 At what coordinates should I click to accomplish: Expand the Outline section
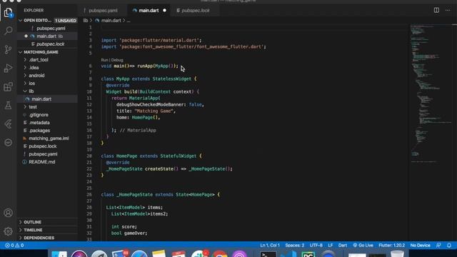[32, 222]
